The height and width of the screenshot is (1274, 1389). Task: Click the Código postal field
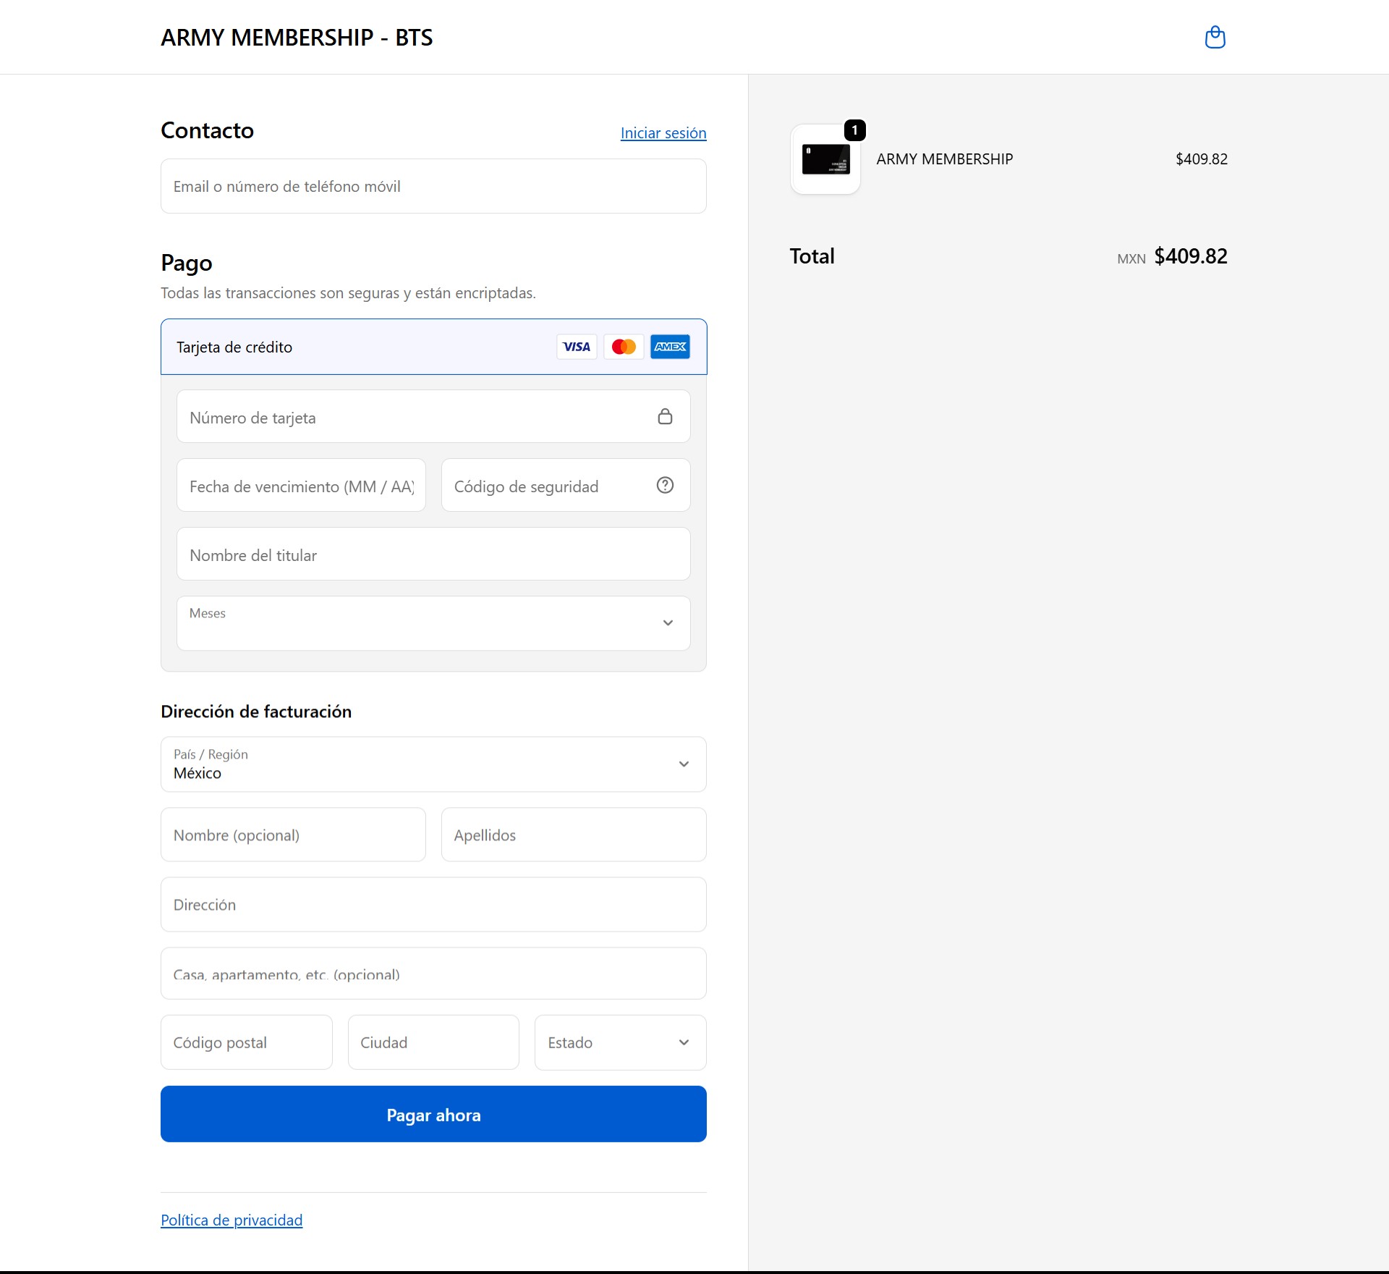[246, 1042]
